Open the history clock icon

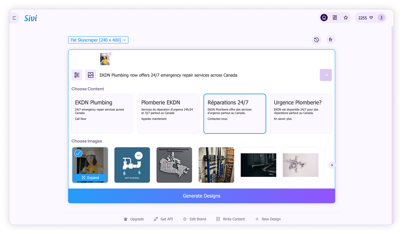click(316, 40)
